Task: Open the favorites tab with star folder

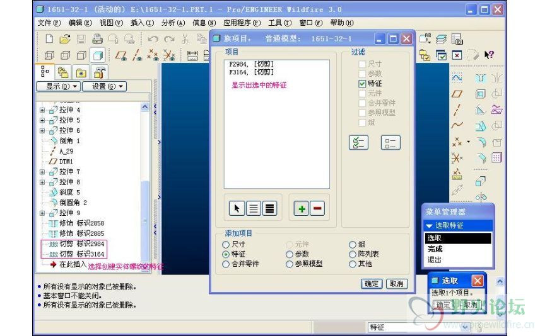Action: point(81,72)
